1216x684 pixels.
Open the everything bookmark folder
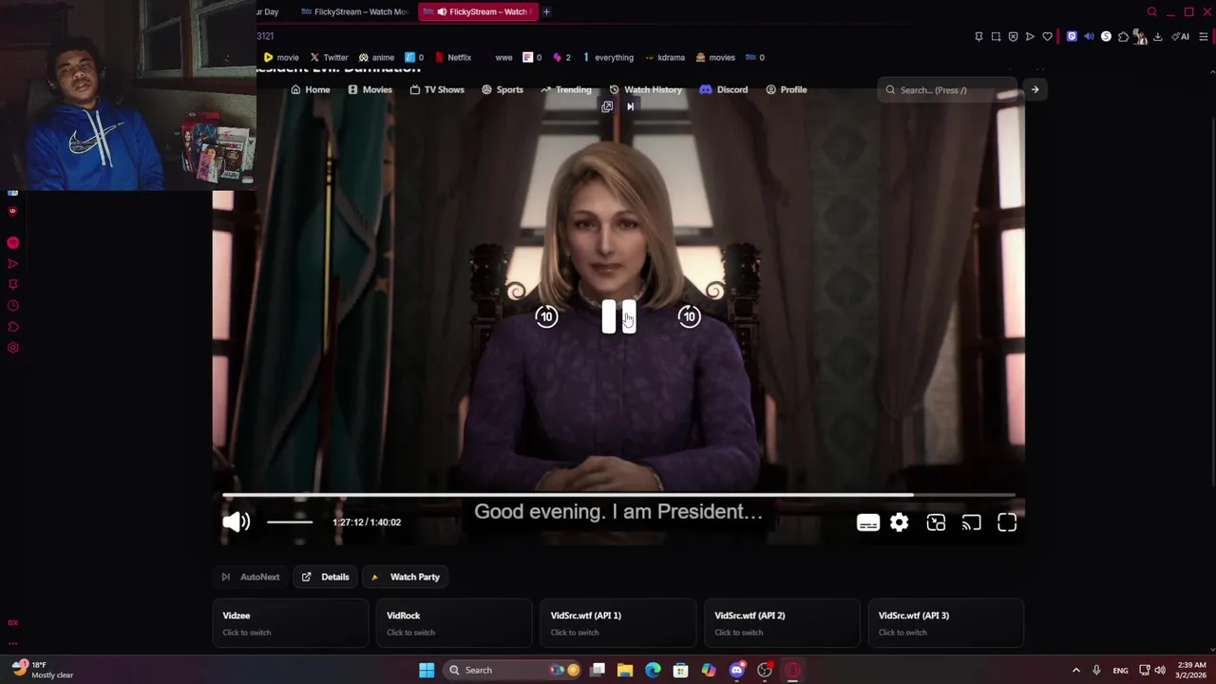point(607,57)
